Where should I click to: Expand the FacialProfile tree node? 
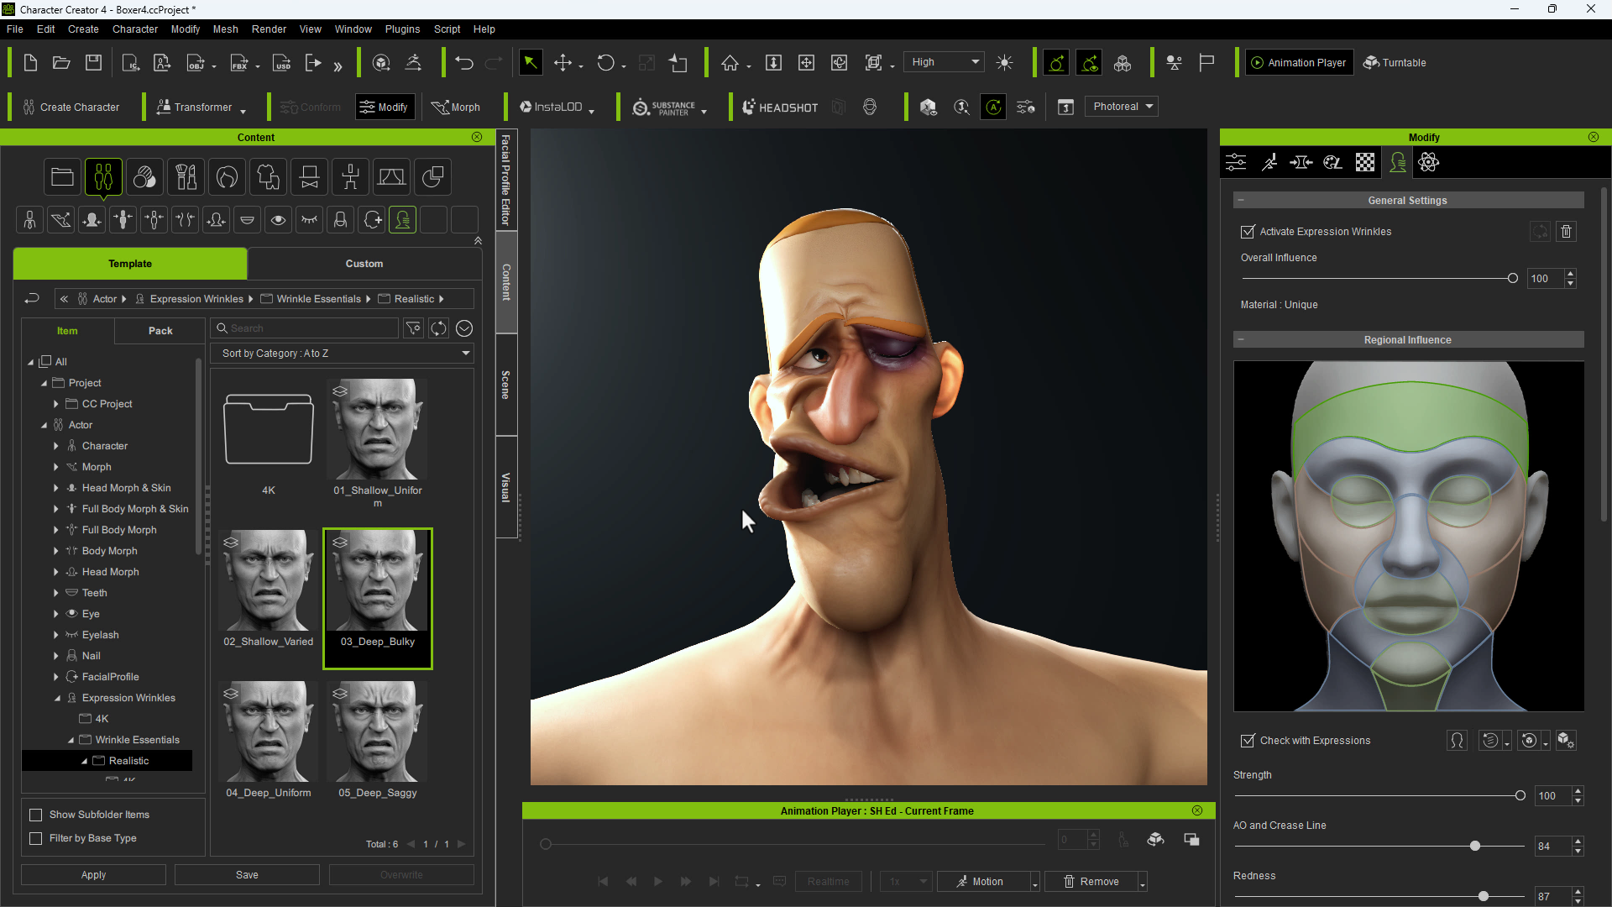tap(56, 677)
